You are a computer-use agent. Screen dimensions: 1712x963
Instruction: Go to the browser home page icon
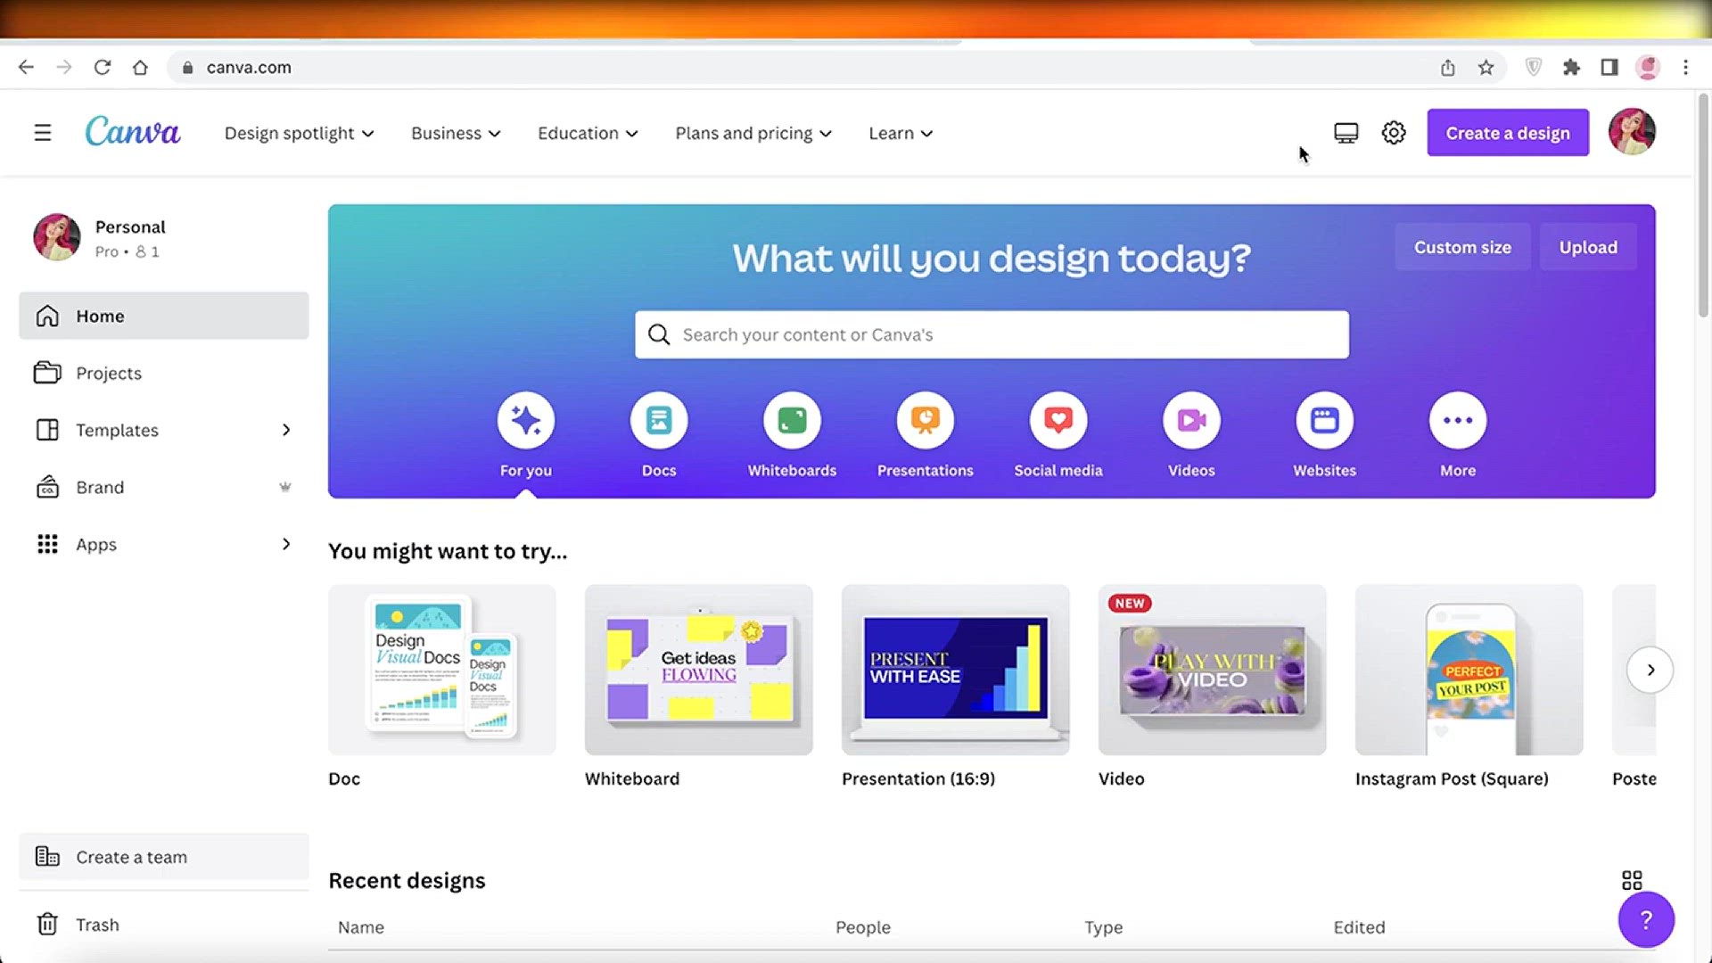[140, 67]
